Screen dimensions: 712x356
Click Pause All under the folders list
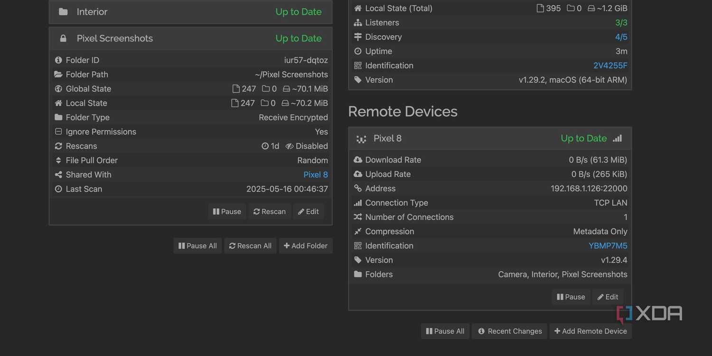point(197,246)
